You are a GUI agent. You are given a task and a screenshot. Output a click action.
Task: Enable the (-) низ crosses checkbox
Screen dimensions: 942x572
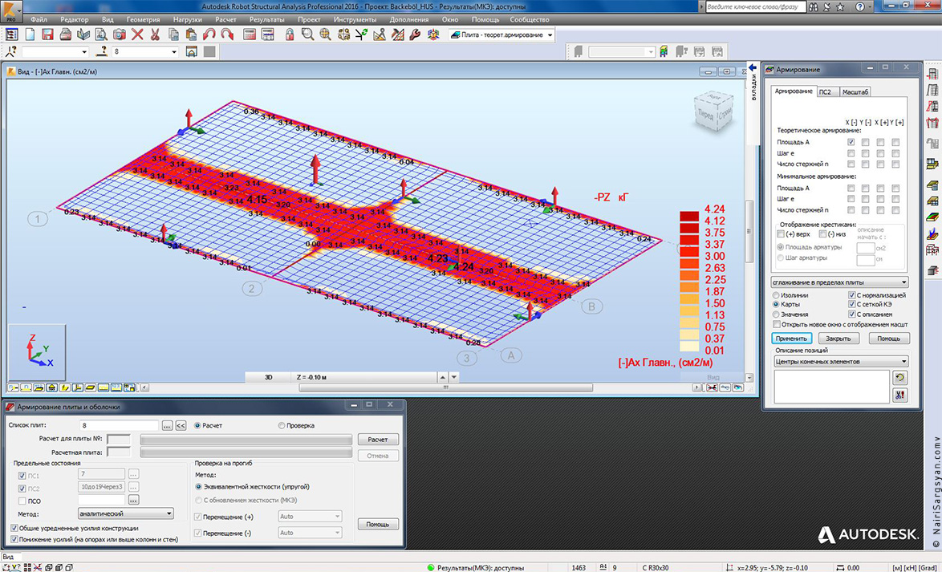tap(822, 233)
